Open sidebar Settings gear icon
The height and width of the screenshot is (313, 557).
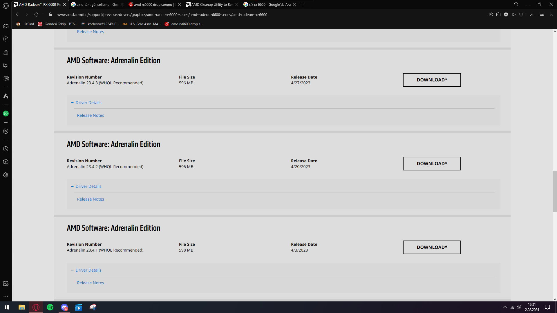click(6, 175)
